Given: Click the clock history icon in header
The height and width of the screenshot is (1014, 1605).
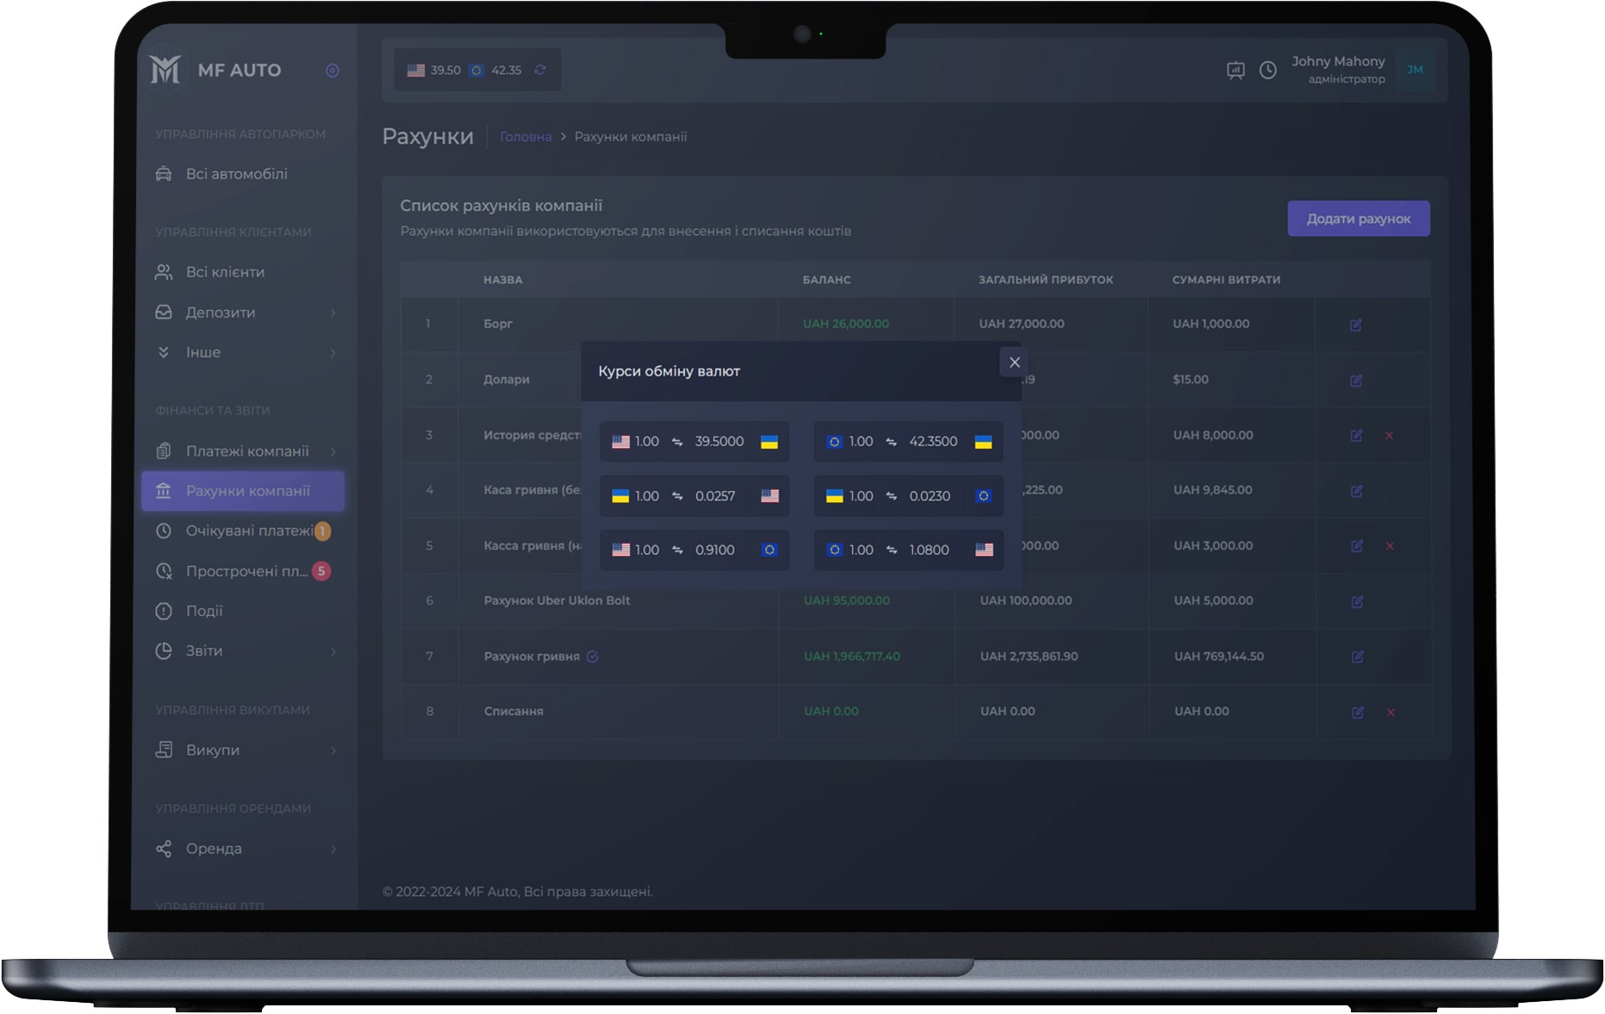Looking at the screenshot, I should (x=1267, y=70).
